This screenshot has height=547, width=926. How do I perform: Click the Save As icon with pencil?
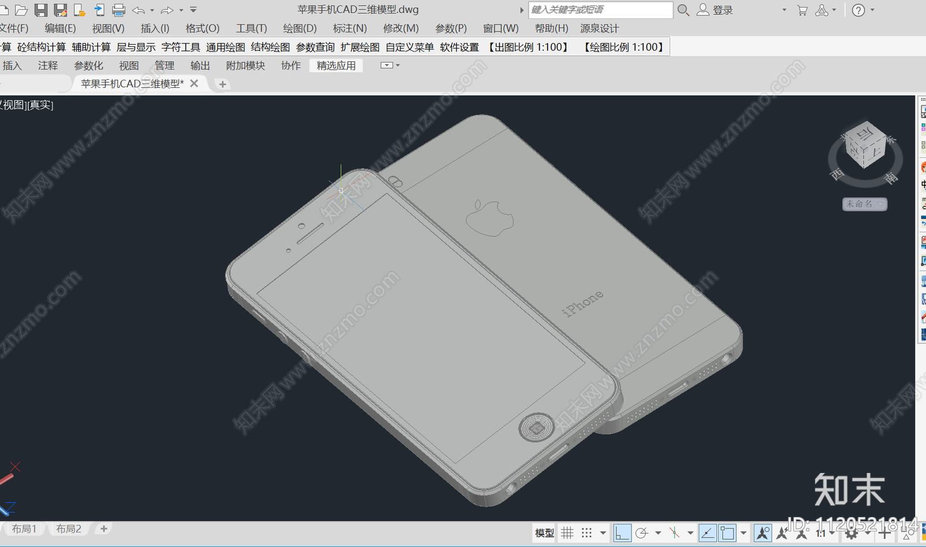click(x=60, y=10)
